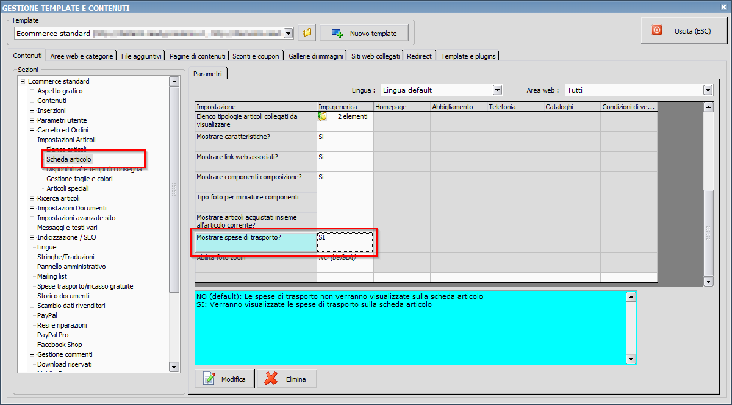Click the Modifica pencil icon

pos(210,379)
